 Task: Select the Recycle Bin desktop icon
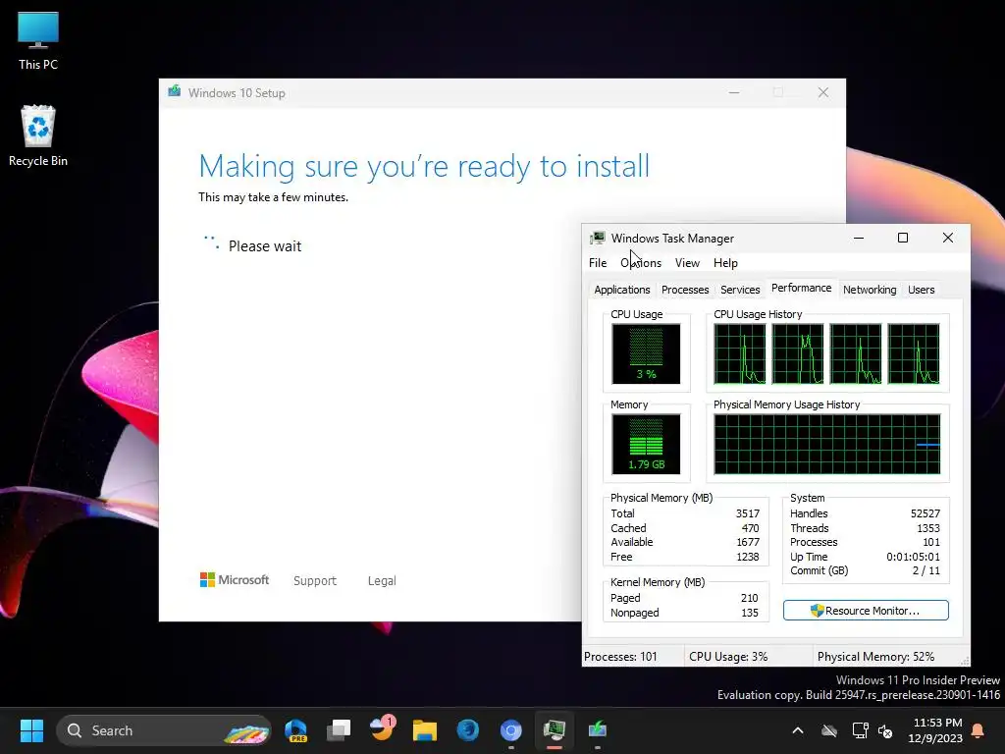38,135
